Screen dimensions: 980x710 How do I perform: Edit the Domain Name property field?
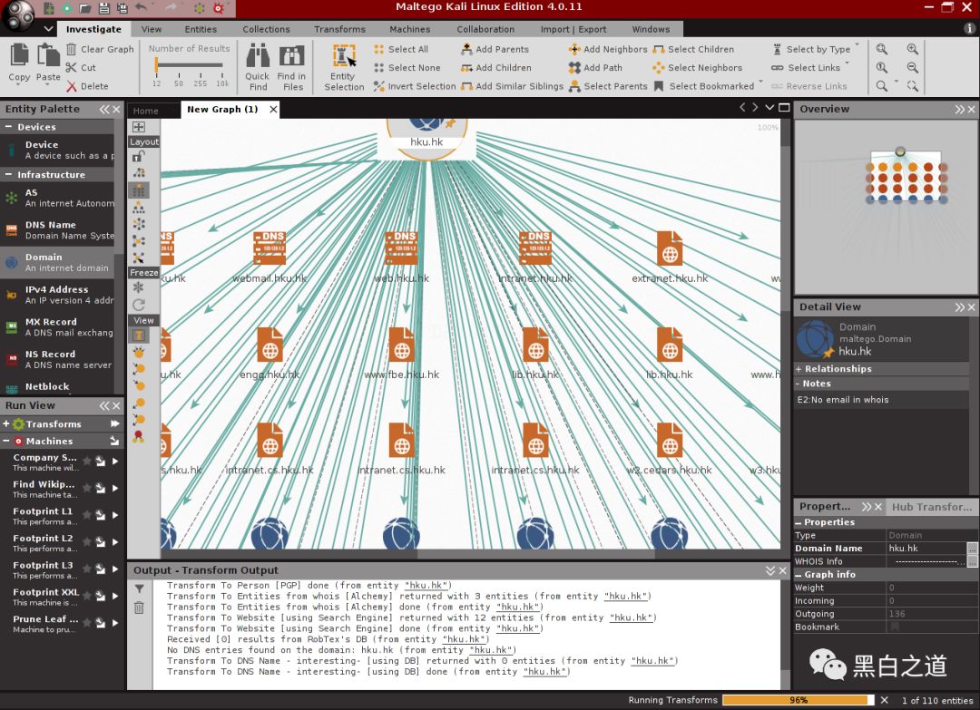[926, 549]
